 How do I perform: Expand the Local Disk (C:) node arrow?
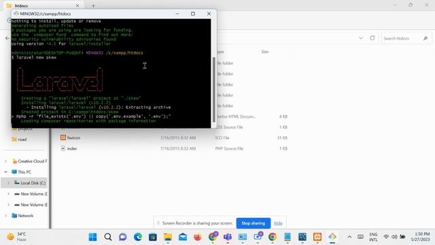point(9,183)
